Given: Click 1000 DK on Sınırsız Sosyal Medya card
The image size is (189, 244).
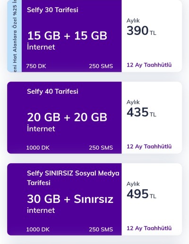Looking at the screenshot, I should pos(38,229).
